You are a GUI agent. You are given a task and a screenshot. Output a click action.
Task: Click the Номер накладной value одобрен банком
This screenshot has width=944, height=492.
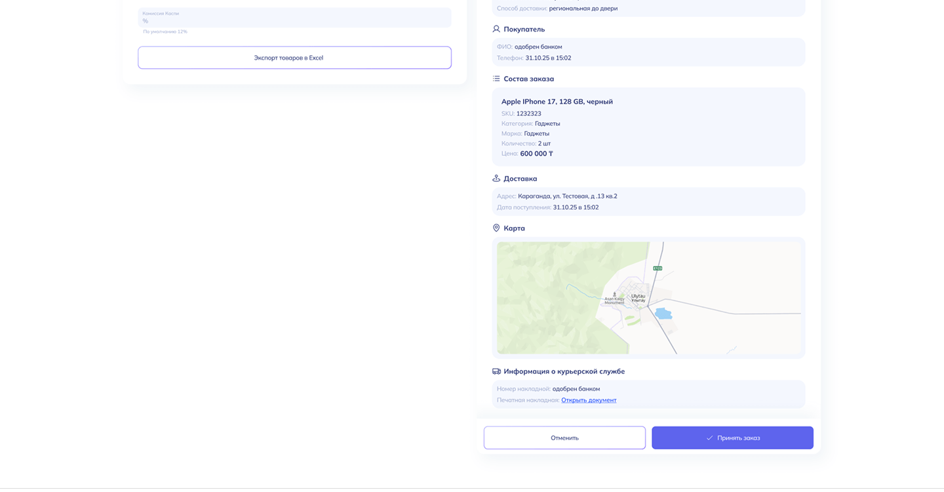tap(576, 389)
